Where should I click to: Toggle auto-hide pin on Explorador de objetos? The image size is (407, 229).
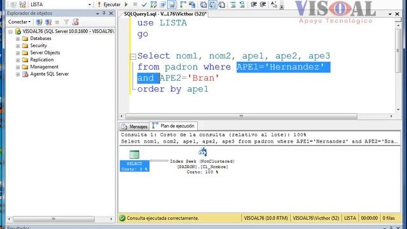pos(104,13)
